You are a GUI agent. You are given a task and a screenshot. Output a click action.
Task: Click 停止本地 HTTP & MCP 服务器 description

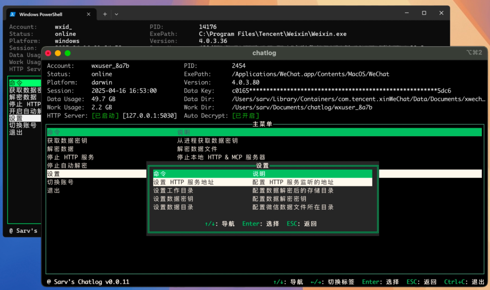[x=221, y=157]
